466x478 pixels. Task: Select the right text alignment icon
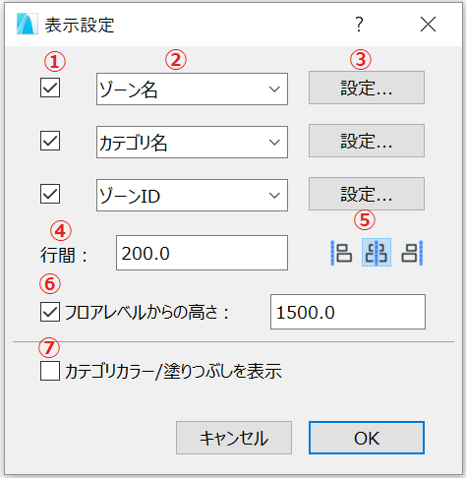[412, 253]
